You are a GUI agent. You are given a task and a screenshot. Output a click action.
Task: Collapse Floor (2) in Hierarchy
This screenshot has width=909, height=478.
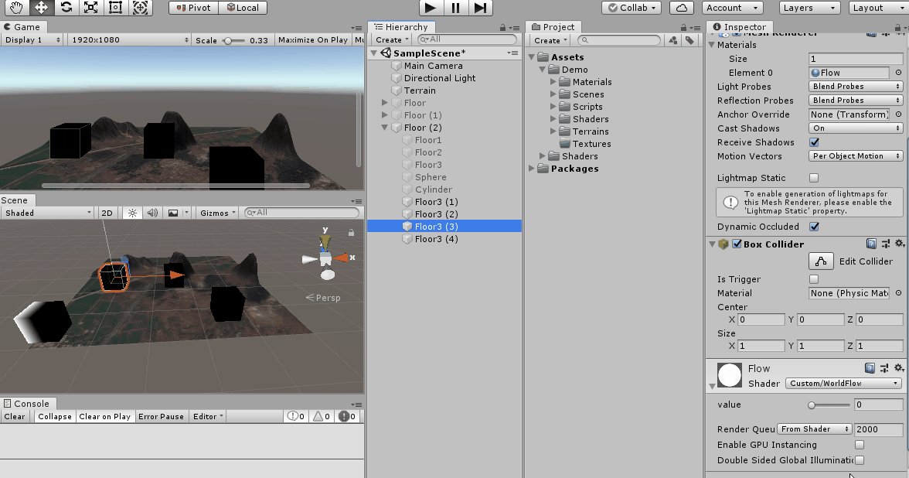pyautogui.click(x=384, y=128)
